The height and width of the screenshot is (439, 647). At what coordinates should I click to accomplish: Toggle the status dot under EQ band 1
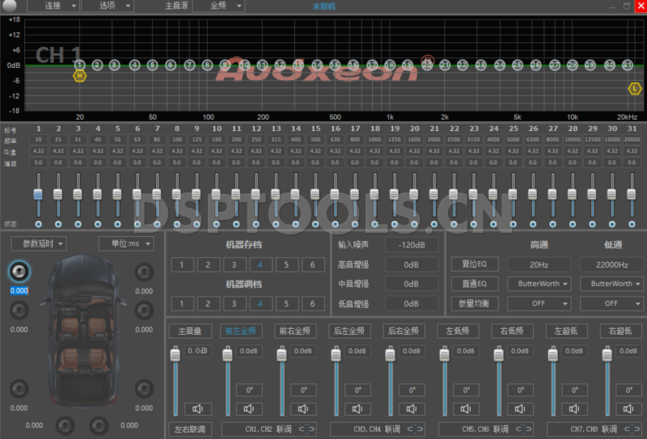(38, 224)
